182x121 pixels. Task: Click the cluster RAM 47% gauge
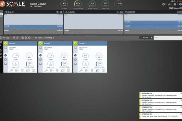click(78, 4)
